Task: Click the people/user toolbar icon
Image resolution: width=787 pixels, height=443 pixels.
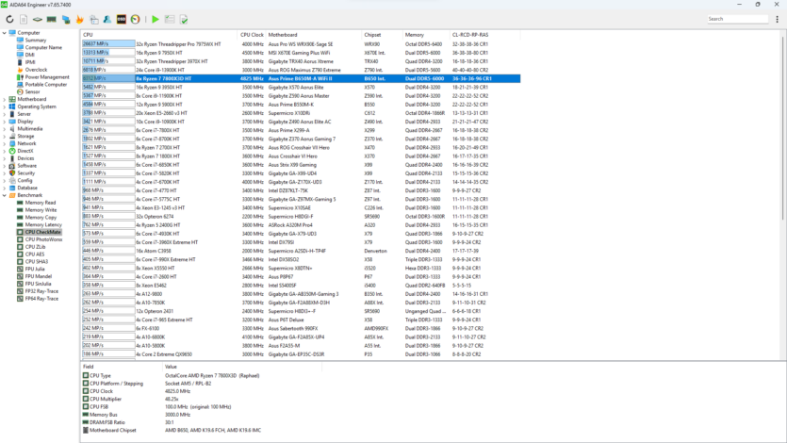Action: click(107, 19)
